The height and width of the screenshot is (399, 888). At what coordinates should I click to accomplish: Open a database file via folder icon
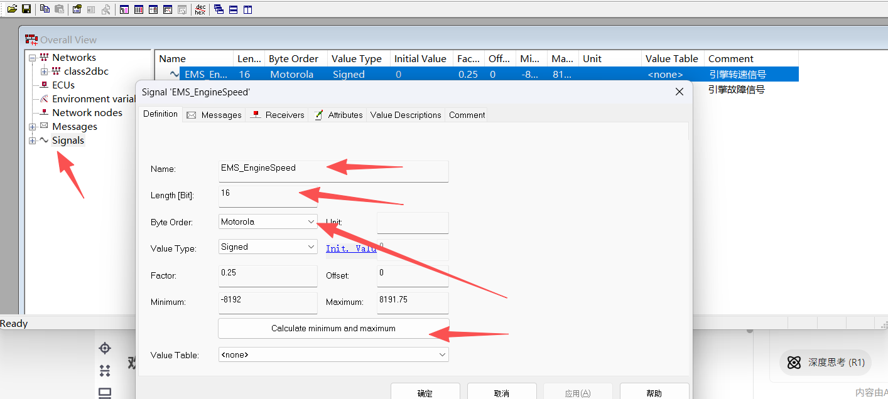(12, 9)
